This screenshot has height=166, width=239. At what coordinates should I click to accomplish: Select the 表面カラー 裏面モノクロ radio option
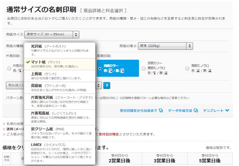pos(144,68)
